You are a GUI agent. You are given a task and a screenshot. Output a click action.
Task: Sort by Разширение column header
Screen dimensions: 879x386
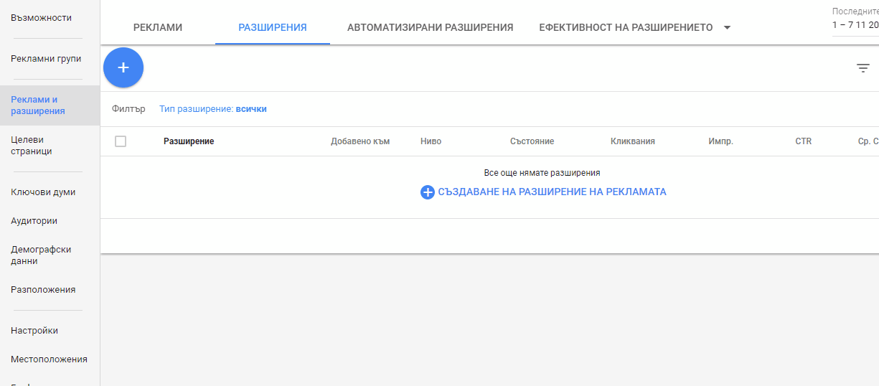point(189,141)
